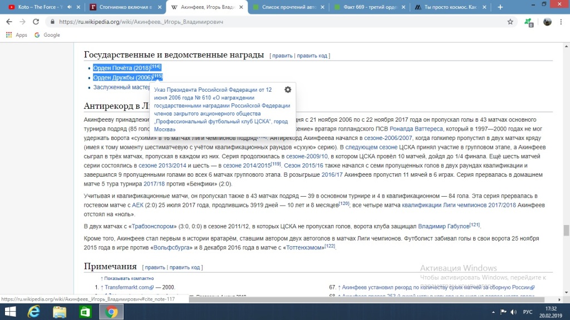570x320 pixels.
Task: Close the Список прочтений tab
Action: click(322, 7)
